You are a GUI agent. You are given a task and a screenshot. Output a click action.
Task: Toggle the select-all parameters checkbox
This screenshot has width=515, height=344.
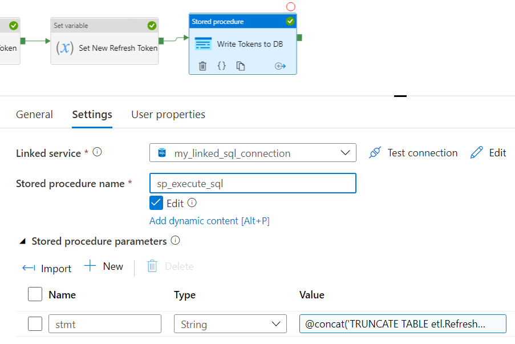(x=35, y=294)
